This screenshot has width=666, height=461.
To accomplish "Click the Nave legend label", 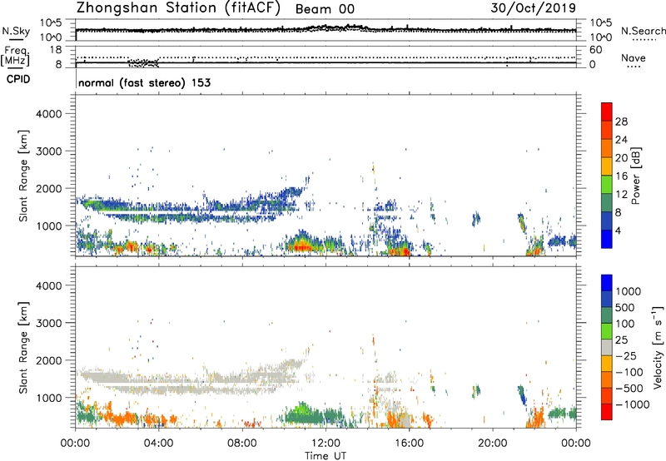I will (x=634, y=58).
